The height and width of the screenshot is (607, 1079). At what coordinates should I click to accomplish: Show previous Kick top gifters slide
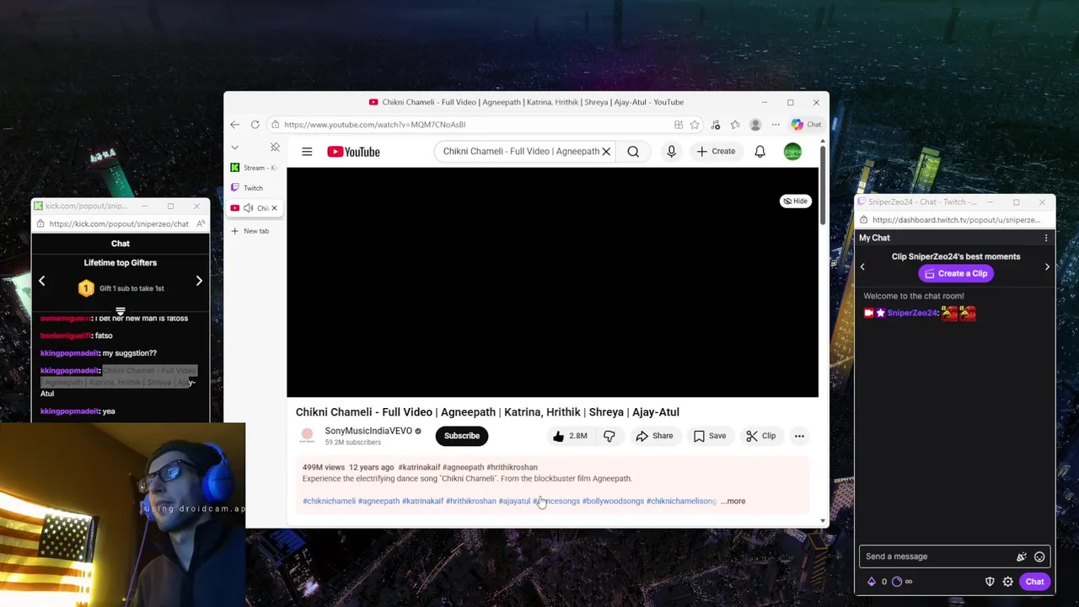click(x=41, y=281)
